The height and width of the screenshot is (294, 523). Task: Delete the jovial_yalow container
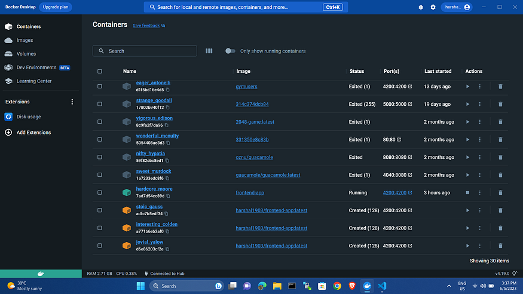(500, 246)
